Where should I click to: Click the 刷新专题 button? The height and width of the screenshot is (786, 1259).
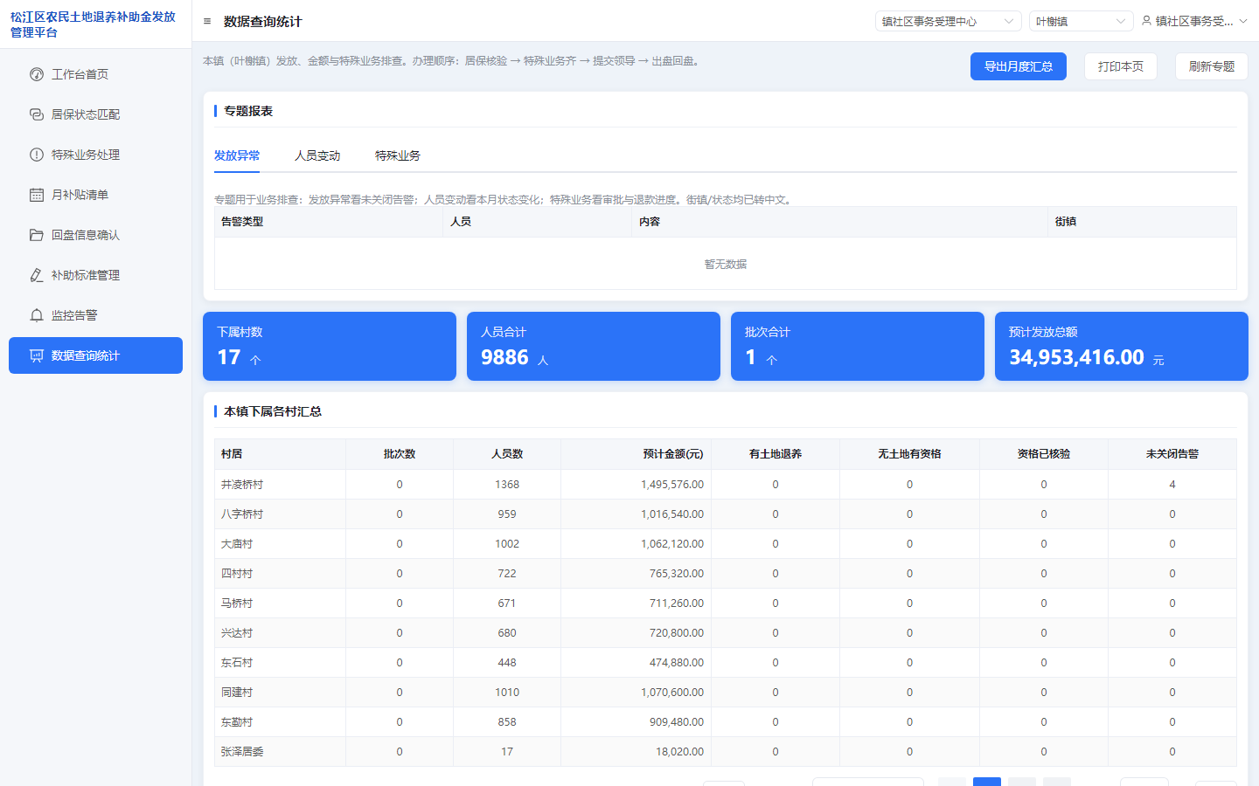coord(1212,66)
